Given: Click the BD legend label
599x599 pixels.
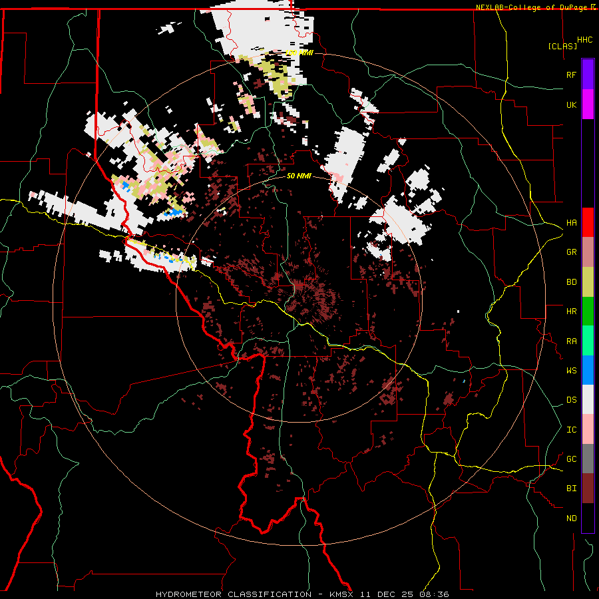Looking at the screenshot, I should (572, 282).
